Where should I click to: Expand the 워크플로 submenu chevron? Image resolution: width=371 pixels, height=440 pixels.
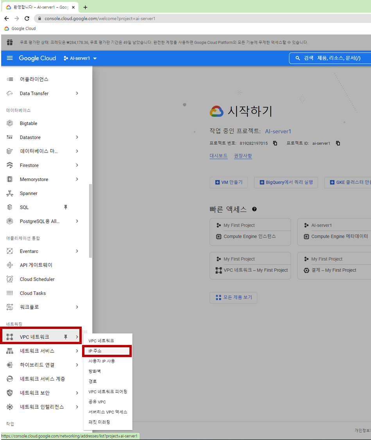[x=77, y=307]
